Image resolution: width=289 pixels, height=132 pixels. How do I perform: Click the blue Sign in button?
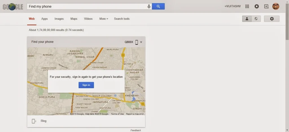86,85
